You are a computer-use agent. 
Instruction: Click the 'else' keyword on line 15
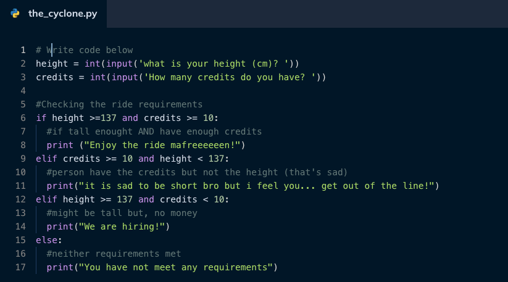click(47, 240)
